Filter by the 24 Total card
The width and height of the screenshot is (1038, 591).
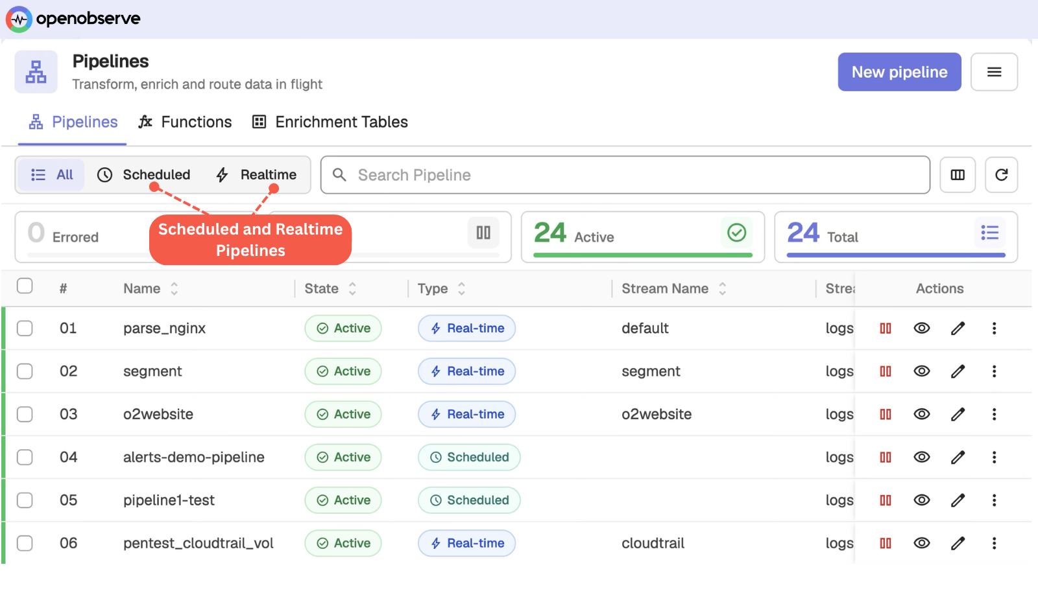896,237
